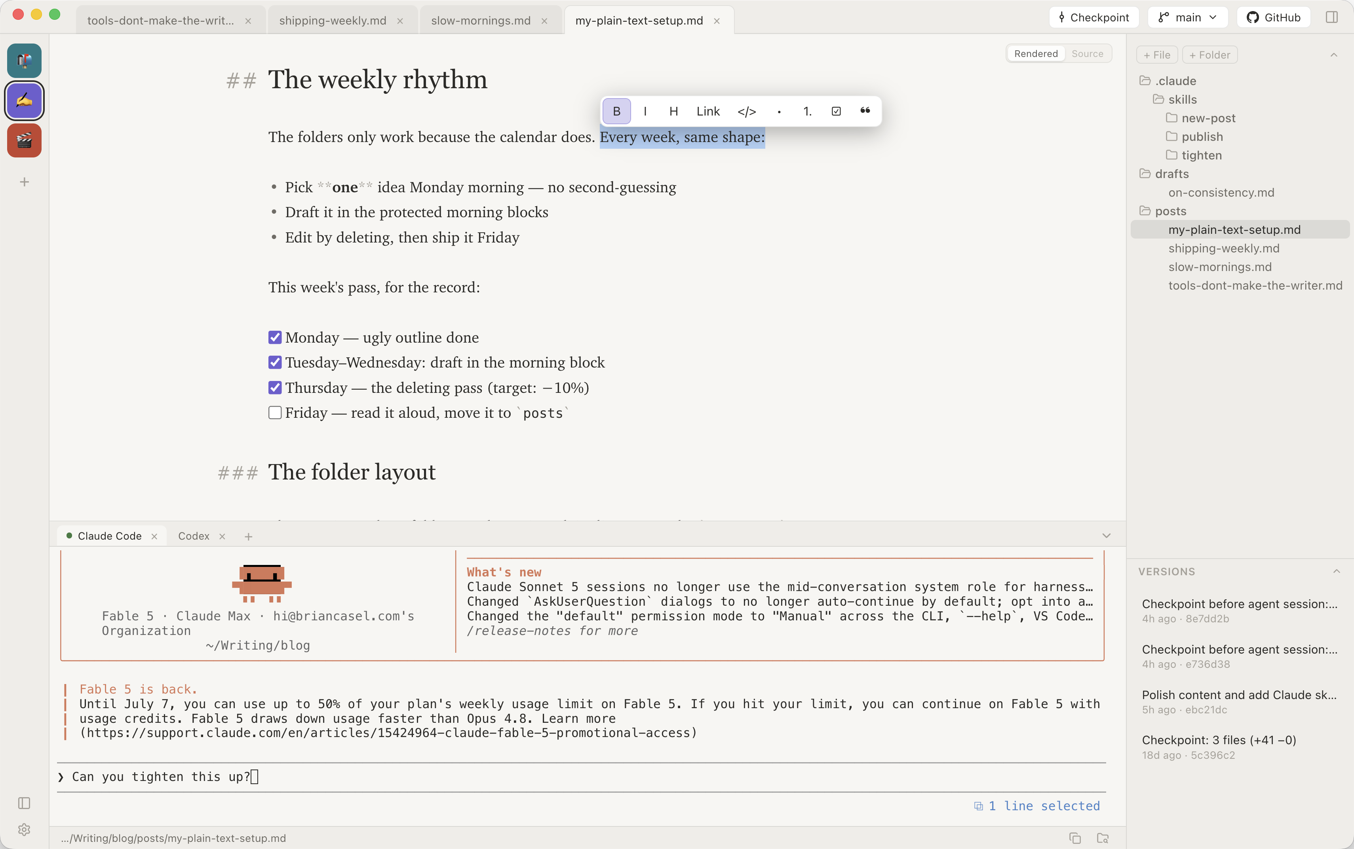
Task: Select Polish content and add Claude version
Action: 1240,702
